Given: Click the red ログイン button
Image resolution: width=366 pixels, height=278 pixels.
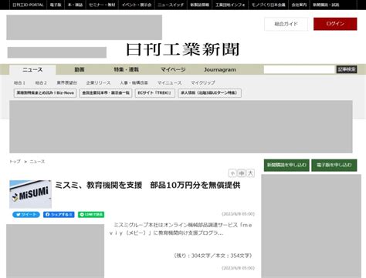Looking at the screenshot, I should point(335,24).
